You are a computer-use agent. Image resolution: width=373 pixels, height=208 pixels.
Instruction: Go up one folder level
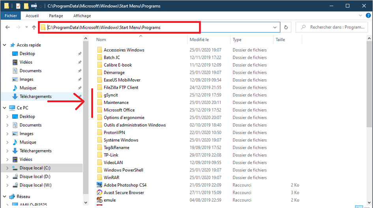(34, 27)
